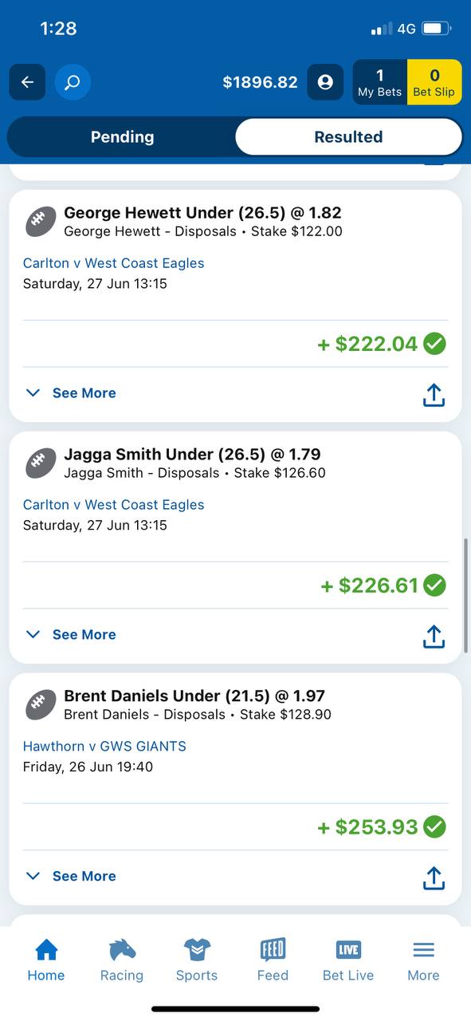
Task: Expand See More for Brent Daniels bet
Action: pos(71,876)
